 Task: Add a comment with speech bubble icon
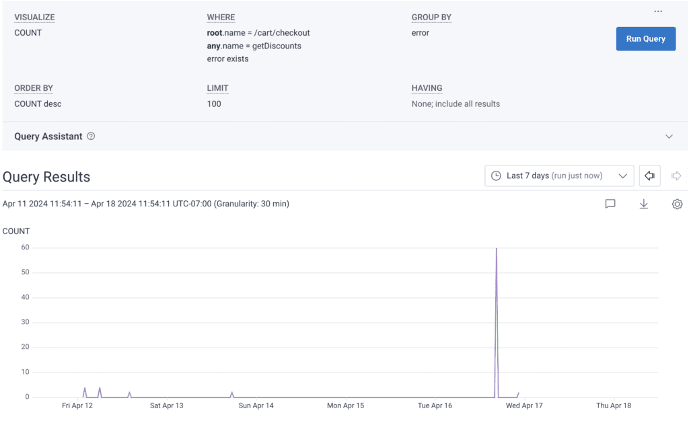tap(610, 204)
